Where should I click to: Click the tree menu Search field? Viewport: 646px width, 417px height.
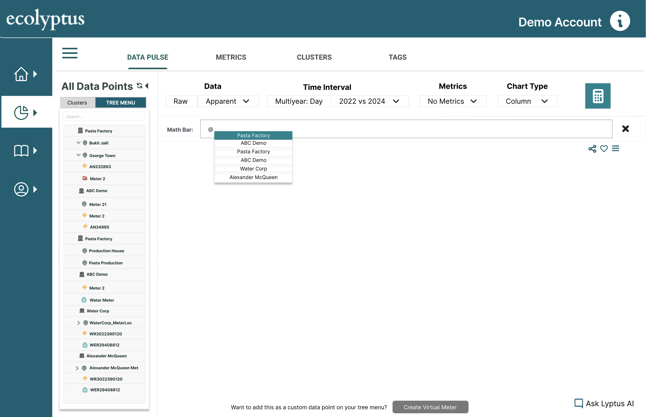coord(104,117)
